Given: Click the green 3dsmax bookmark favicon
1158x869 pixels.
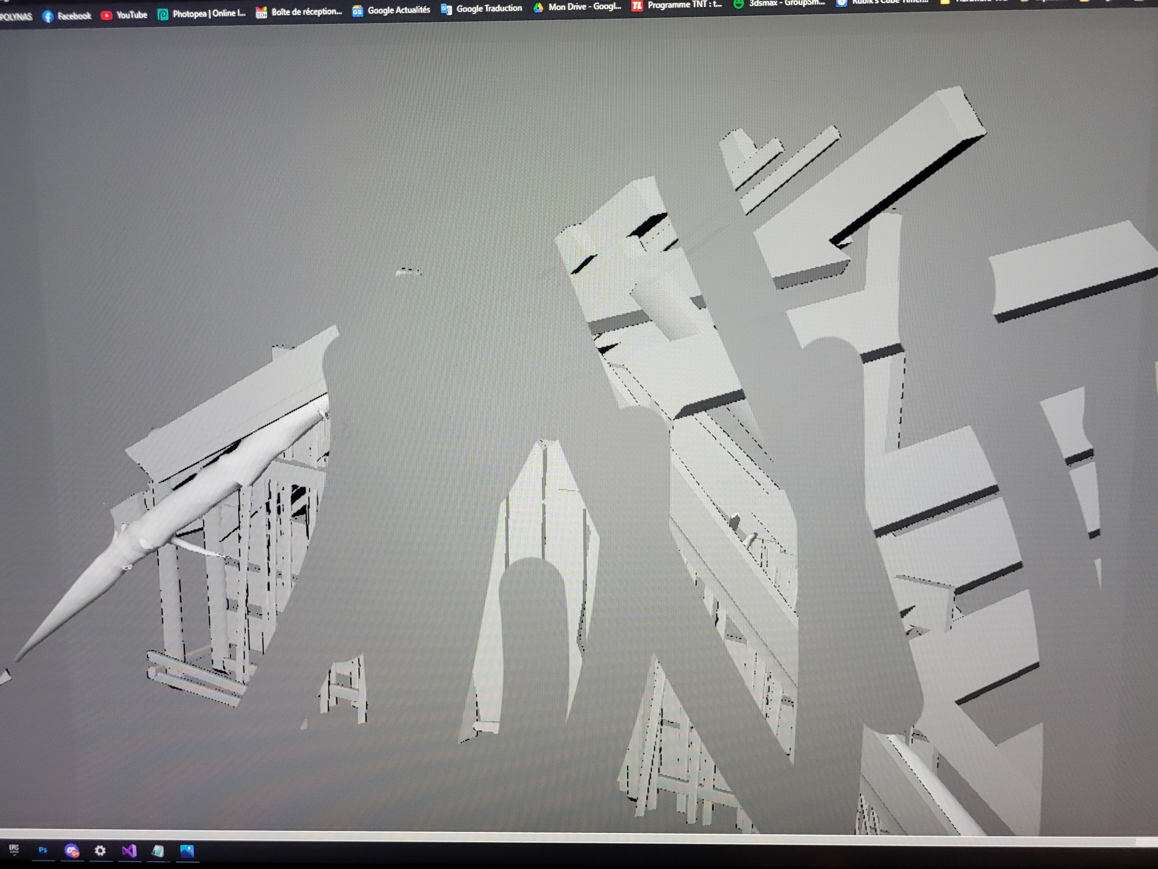Looking at the screenshot, I should (x=738, y=4).
